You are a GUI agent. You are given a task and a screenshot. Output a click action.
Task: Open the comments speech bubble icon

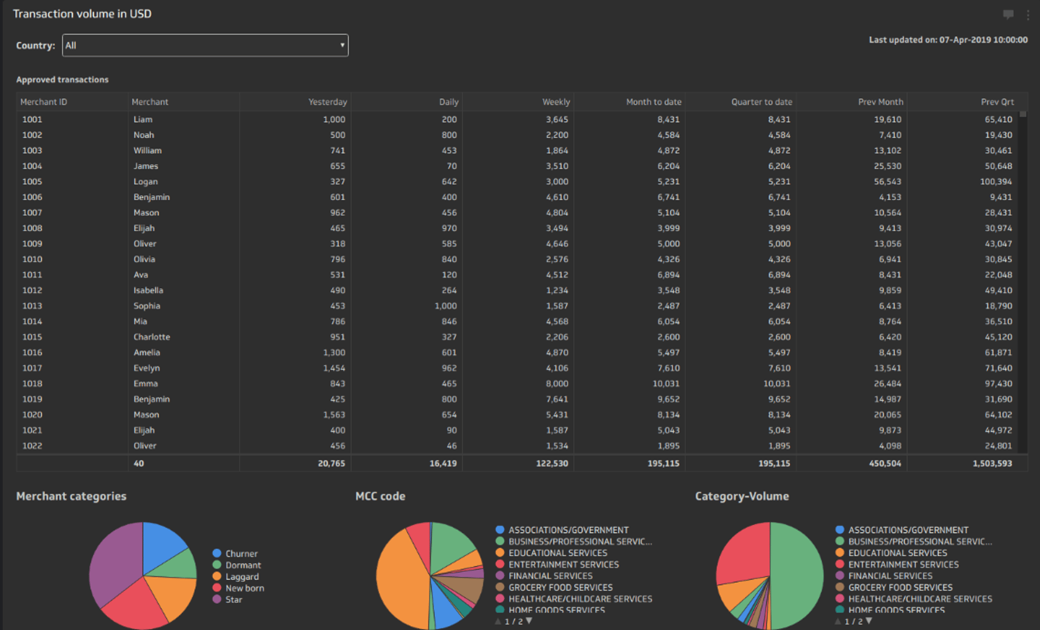coord(1008,15)
